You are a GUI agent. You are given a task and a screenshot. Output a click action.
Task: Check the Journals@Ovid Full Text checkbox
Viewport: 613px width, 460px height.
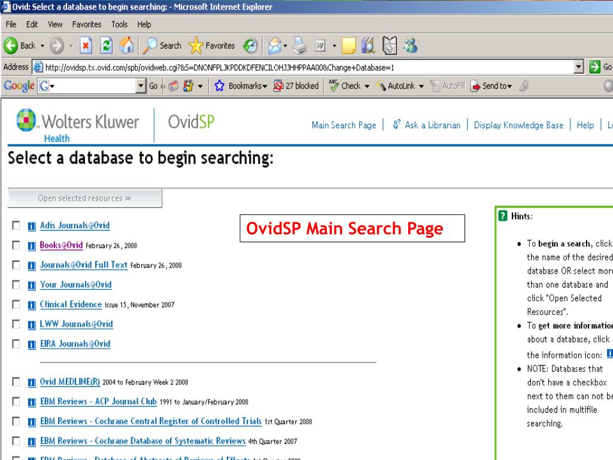click(16, 265)
